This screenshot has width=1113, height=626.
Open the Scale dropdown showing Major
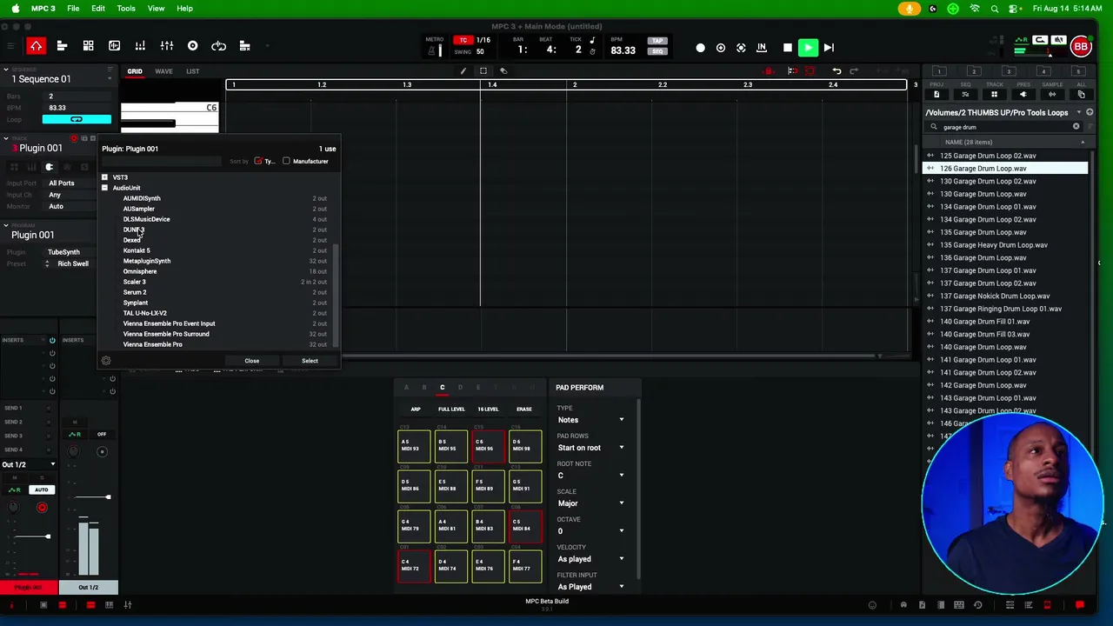(x=590, y=503)
